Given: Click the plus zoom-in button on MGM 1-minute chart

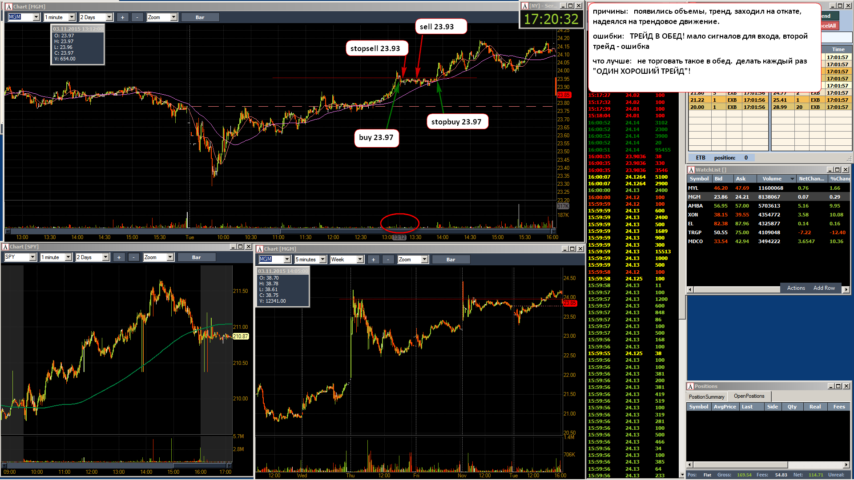Looking at the screenshot, I should click(122, 17).
